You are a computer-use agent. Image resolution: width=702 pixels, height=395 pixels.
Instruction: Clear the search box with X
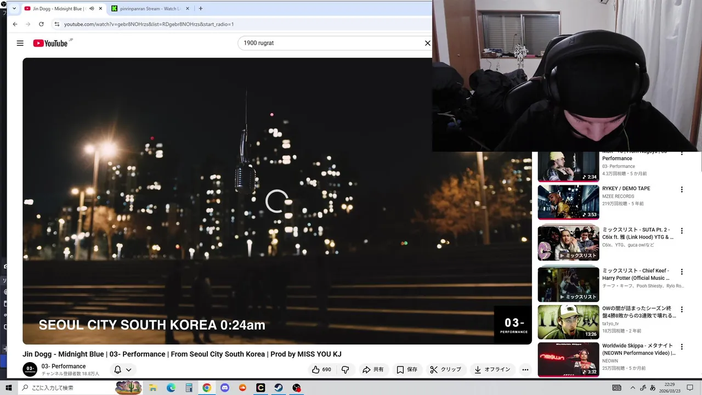[x=428, y=43]
